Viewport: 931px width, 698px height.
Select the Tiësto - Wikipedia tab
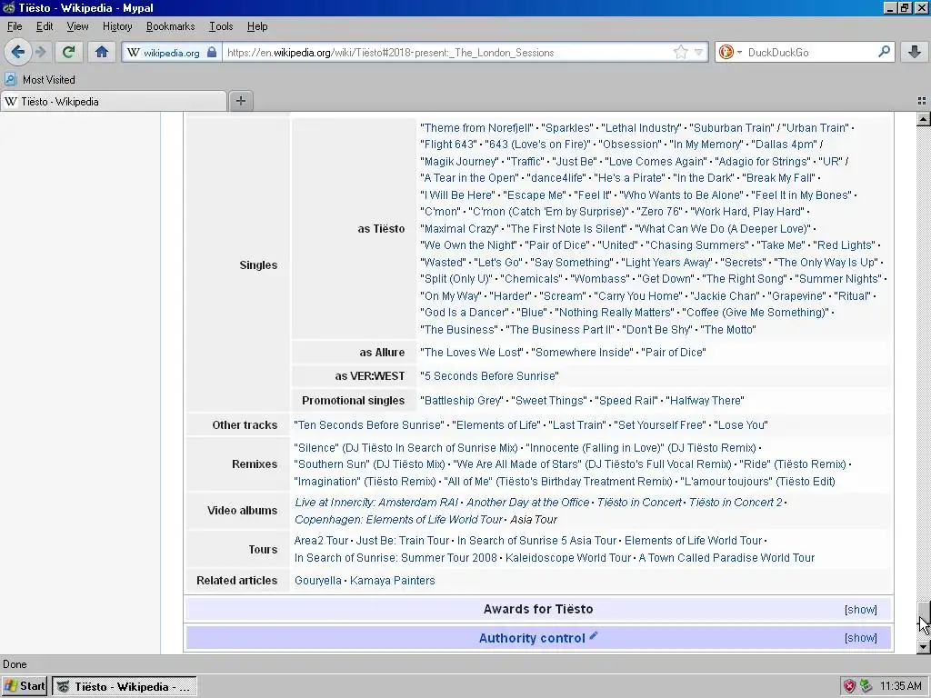tap(114, 102)
